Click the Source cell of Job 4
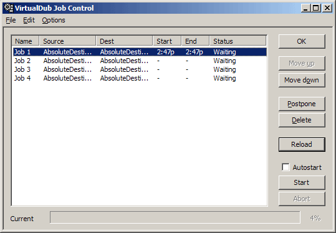 pyautogui.click(x=67, y=78)
